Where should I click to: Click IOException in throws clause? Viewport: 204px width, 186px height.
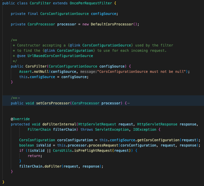(144, 130)
